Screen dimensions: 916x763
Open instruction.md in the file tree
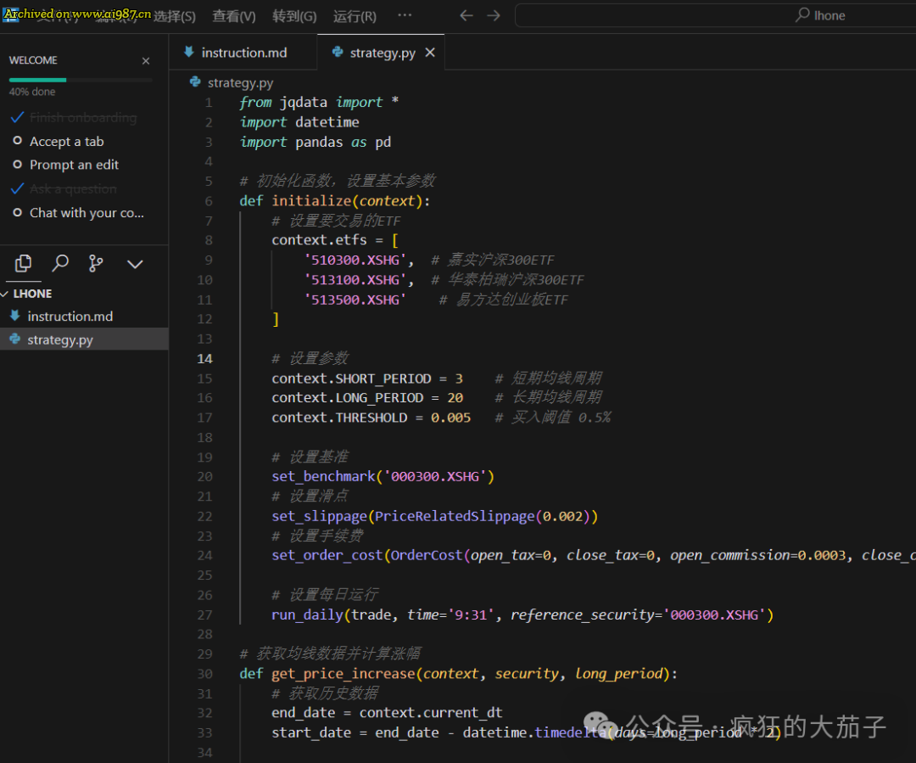pos(70,317)
